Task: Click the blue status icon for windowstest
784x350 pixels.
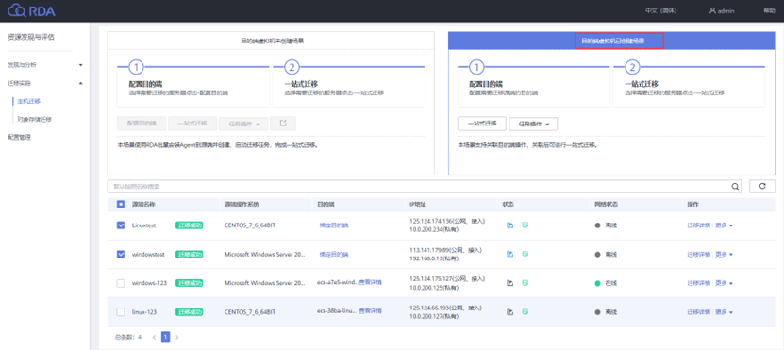Action: click(510, 254)
